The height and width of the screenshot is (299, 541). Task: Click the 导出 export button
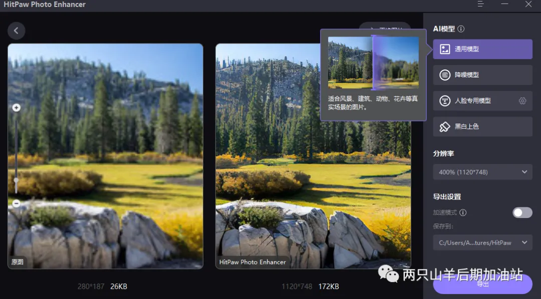coord(482,284)
